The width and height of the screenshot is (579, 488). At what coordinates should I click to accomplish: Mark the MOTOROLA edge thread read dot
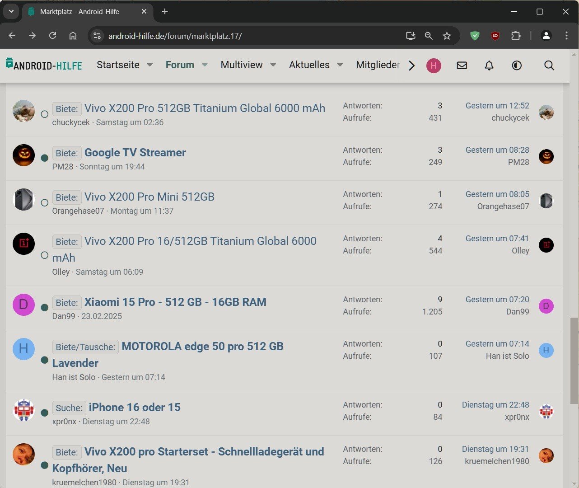[44, 360]
